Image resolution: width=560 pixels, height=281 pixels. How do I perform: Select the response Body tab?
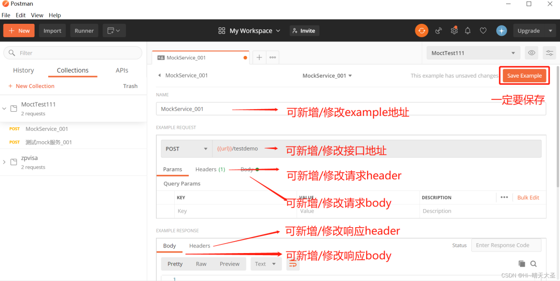tap(169, 246)
